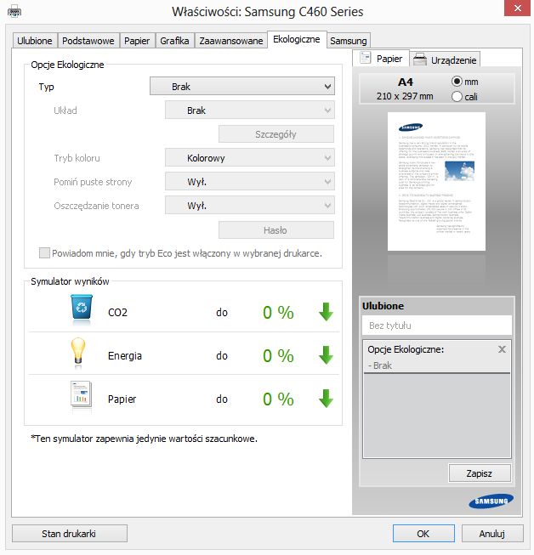Click the Zapisz button
Screen dimensions: 534x555
tap(480, 473)
